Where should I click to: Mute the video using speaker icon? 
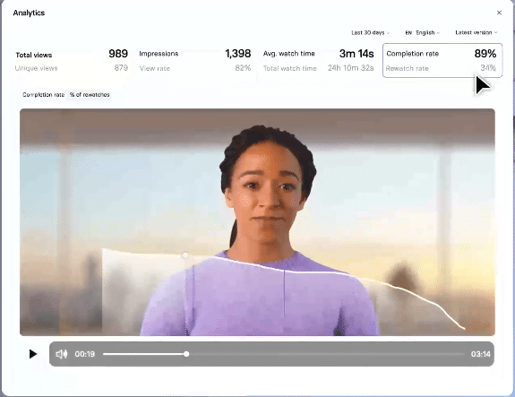coord(62,354)
